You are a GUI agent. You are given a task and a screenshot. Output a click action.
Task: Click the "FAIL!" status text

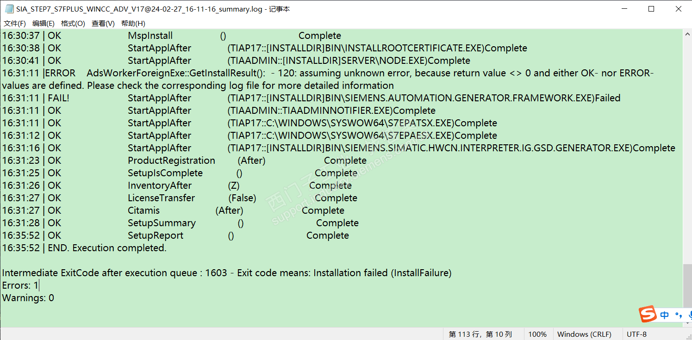[x=59, y=98]
